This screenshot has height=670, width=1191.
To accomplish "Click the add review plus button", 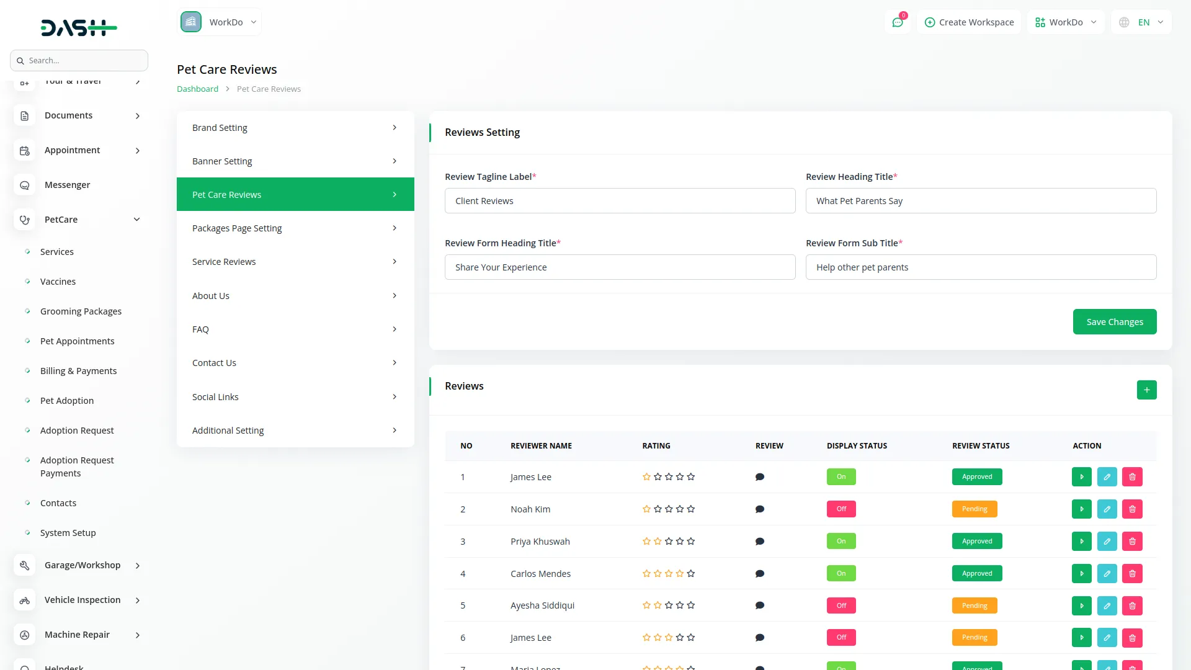I will tap(1146, 390).
